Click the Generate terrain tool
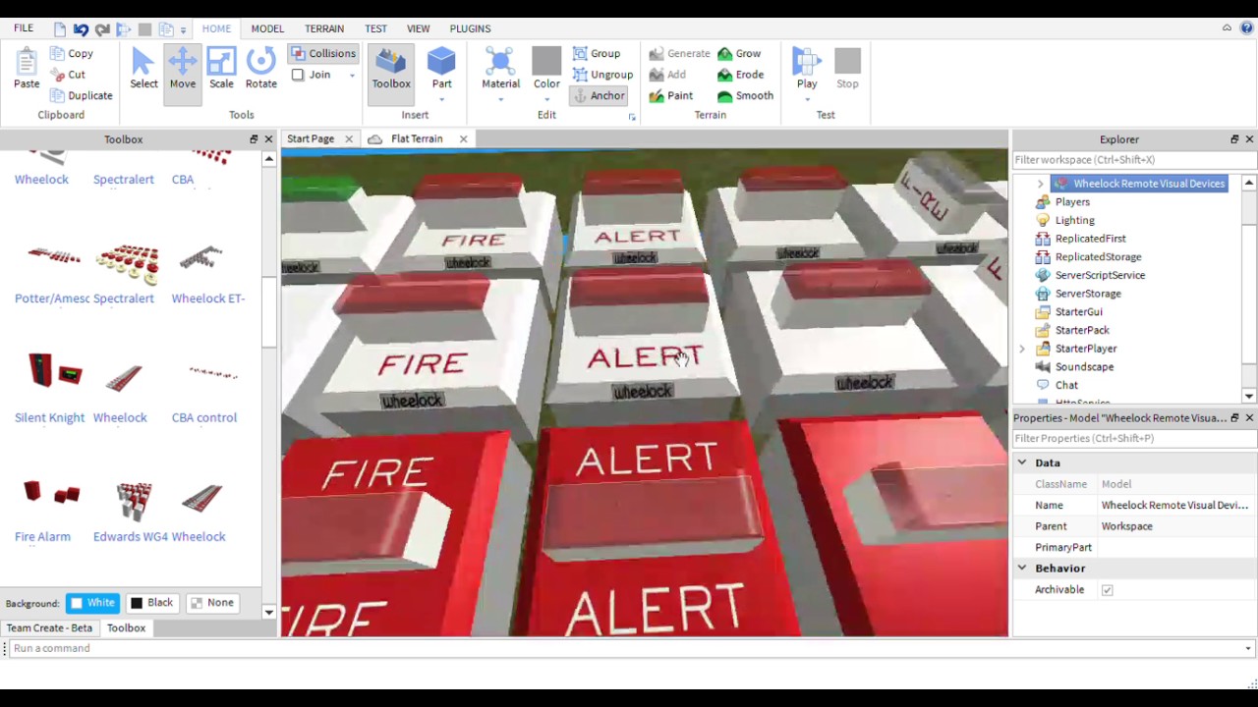1258x707 pixels. pyautogui.click(x=679, y=54)
